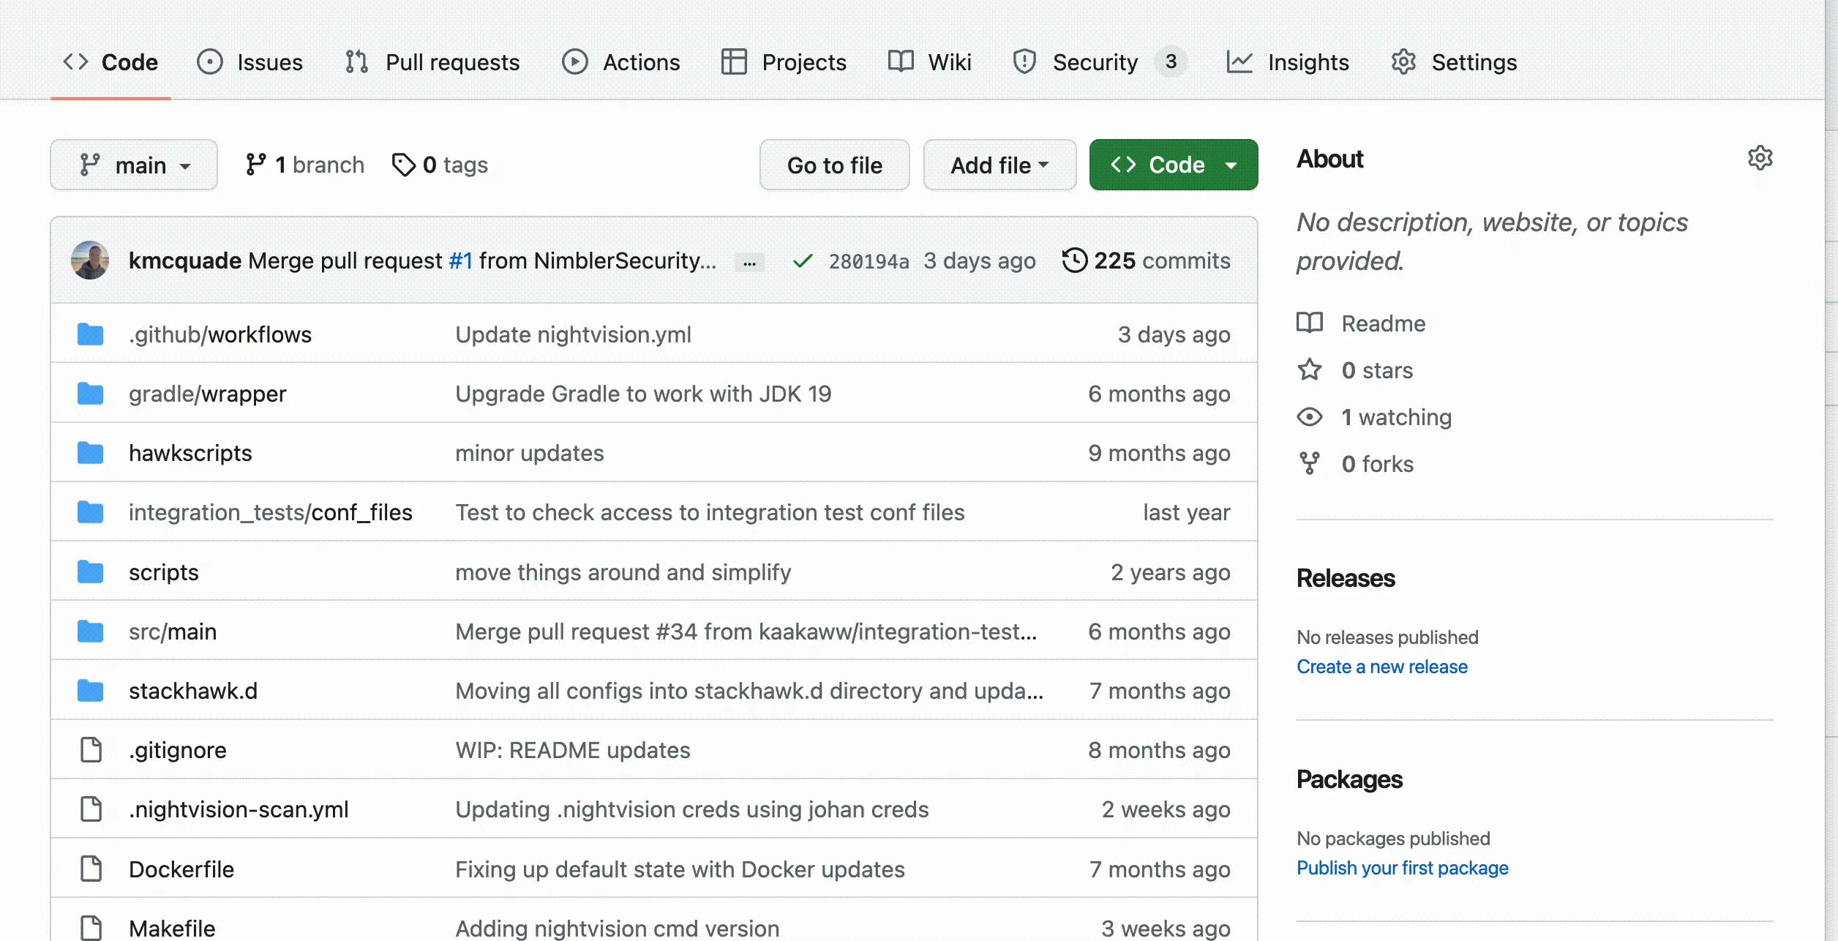This screenshot has height=941, width=1838.
Task: Open the Wiki tab
Action: coord(929,62)
